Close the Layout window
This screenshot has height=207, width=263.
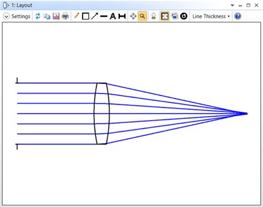pyautogui.click(x=256, y=6)
